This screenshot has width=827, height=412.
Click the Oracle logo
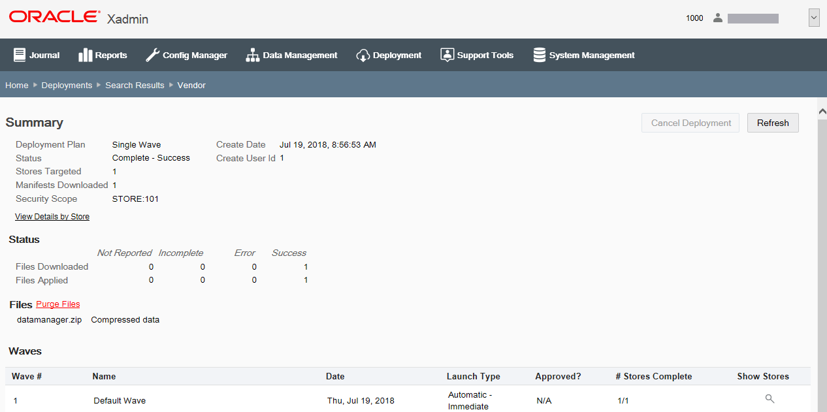(55, 16)
